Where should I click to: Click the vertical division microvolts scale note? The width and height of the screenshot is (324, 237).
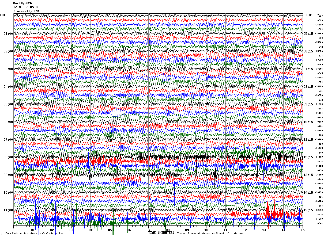coord(34,234)
